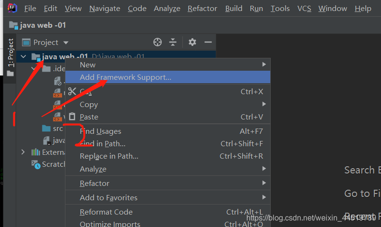Open the File menu
The image size is (381, 227).
tap(30, 9)
